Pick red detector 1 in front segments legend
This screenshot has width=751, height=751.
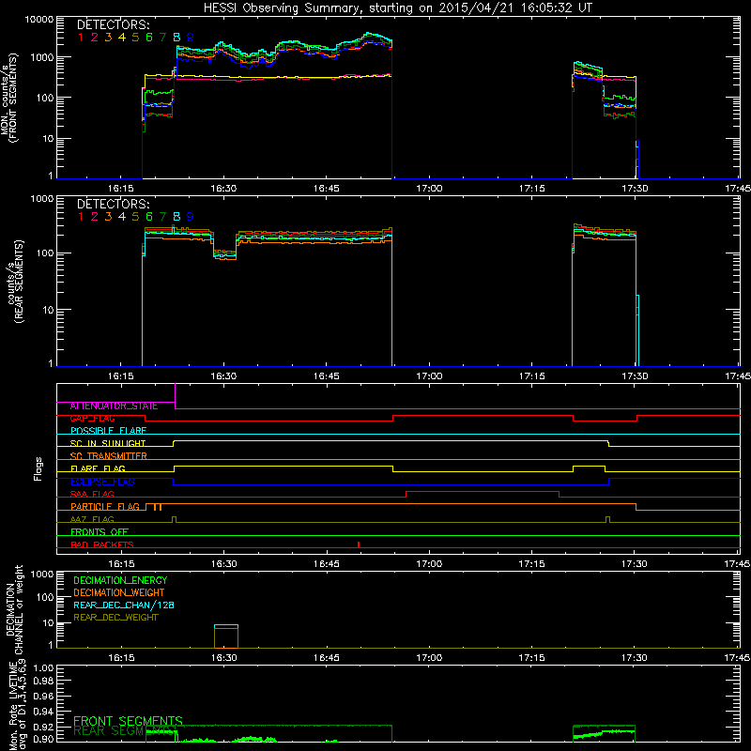81,38
